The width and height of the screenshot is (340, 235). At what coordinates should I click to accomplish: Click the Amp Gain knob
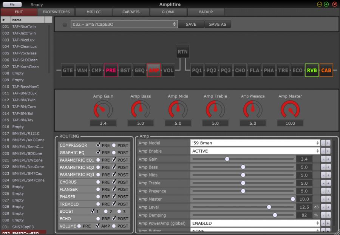pyautogui.click(x=103, y=109)
